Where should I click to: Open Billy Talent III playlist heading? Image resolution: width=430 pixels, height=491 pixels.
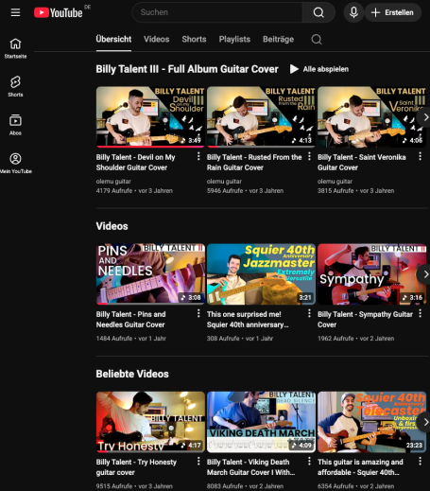[x=187, y=69]
